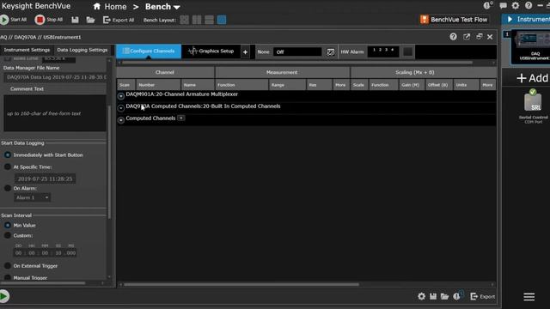The width and height of the screenshot is (550, 309).
Task: Click the Off monitor field
Action: 297,51
